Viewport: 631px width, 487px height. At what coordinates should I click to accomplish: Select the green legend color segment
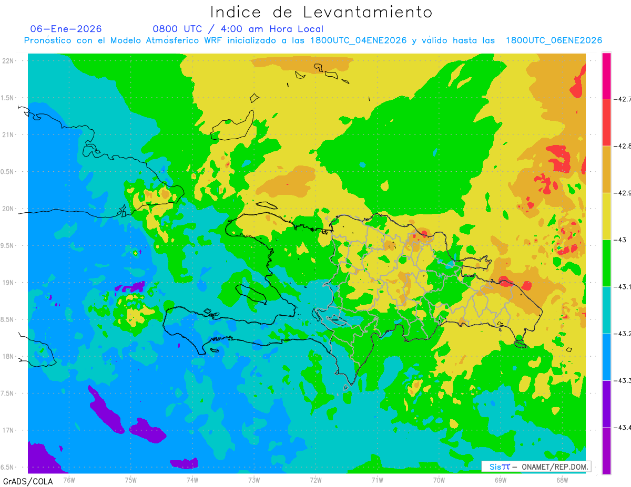click(606, 263)
